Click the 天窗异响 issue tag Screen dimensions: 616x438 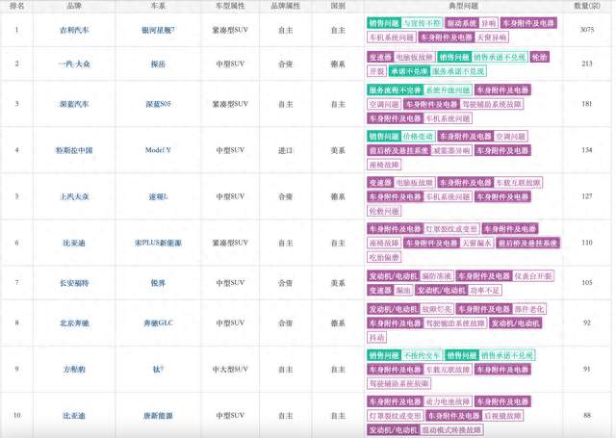(492, 38)
